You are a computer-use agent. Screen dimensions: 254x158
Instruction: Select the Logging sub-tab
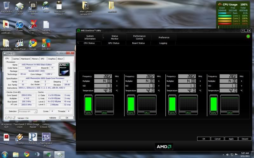163,43
